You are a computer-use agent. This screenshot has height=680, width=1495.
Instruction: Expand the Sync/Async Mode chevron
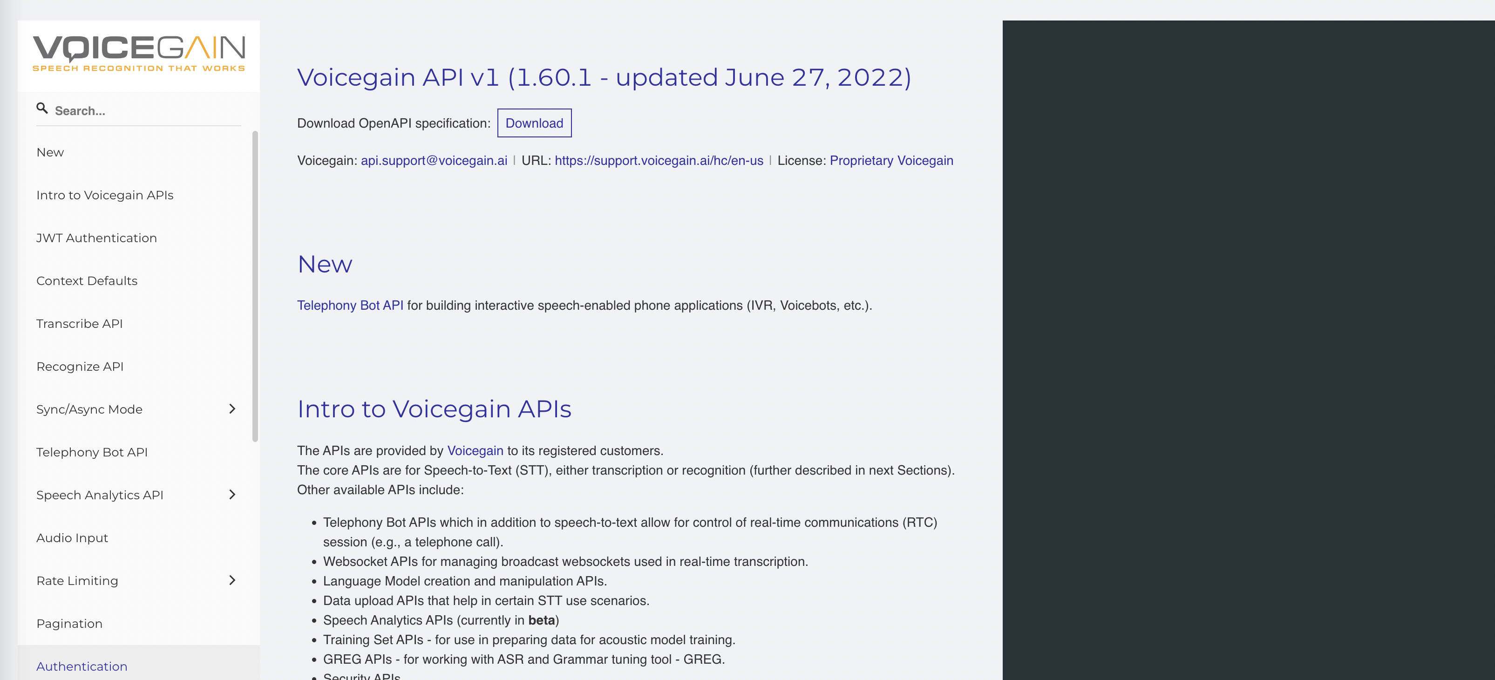[232, 409]
